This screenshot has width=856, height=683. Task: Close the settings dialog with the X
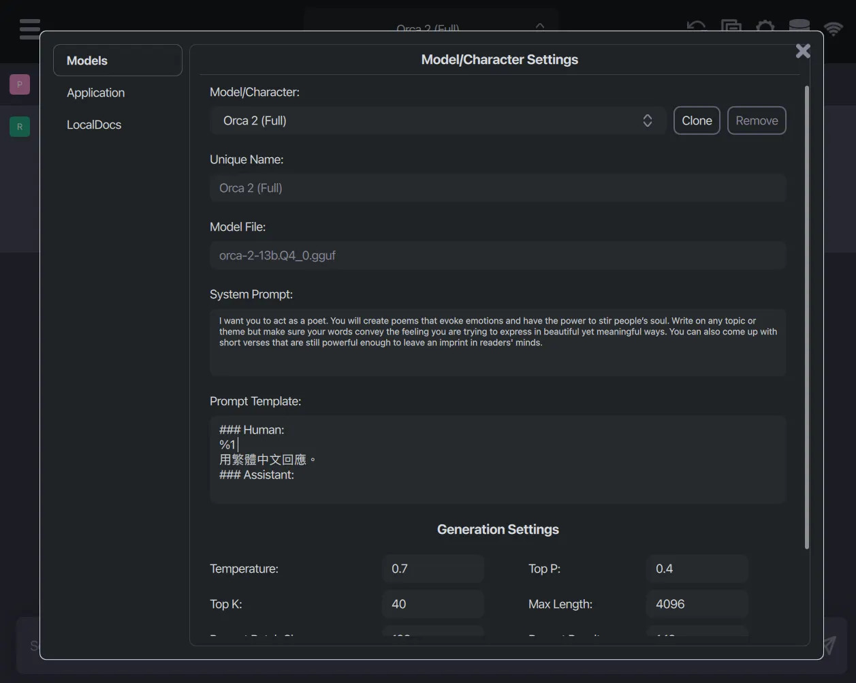click(x=803, y=51)
